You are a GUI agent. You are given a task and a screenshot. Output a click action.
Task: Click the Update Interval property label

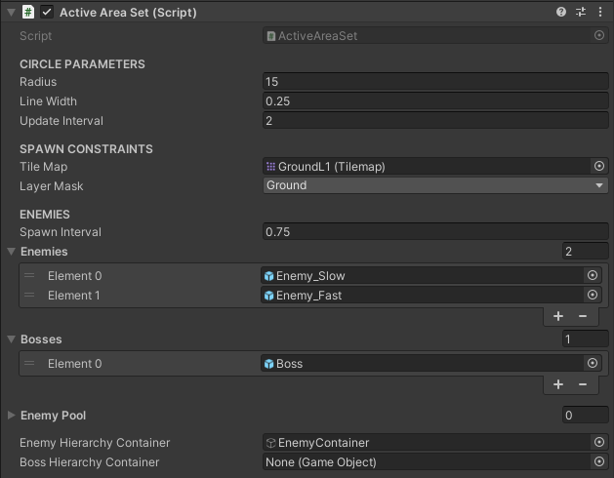point(61,121)
